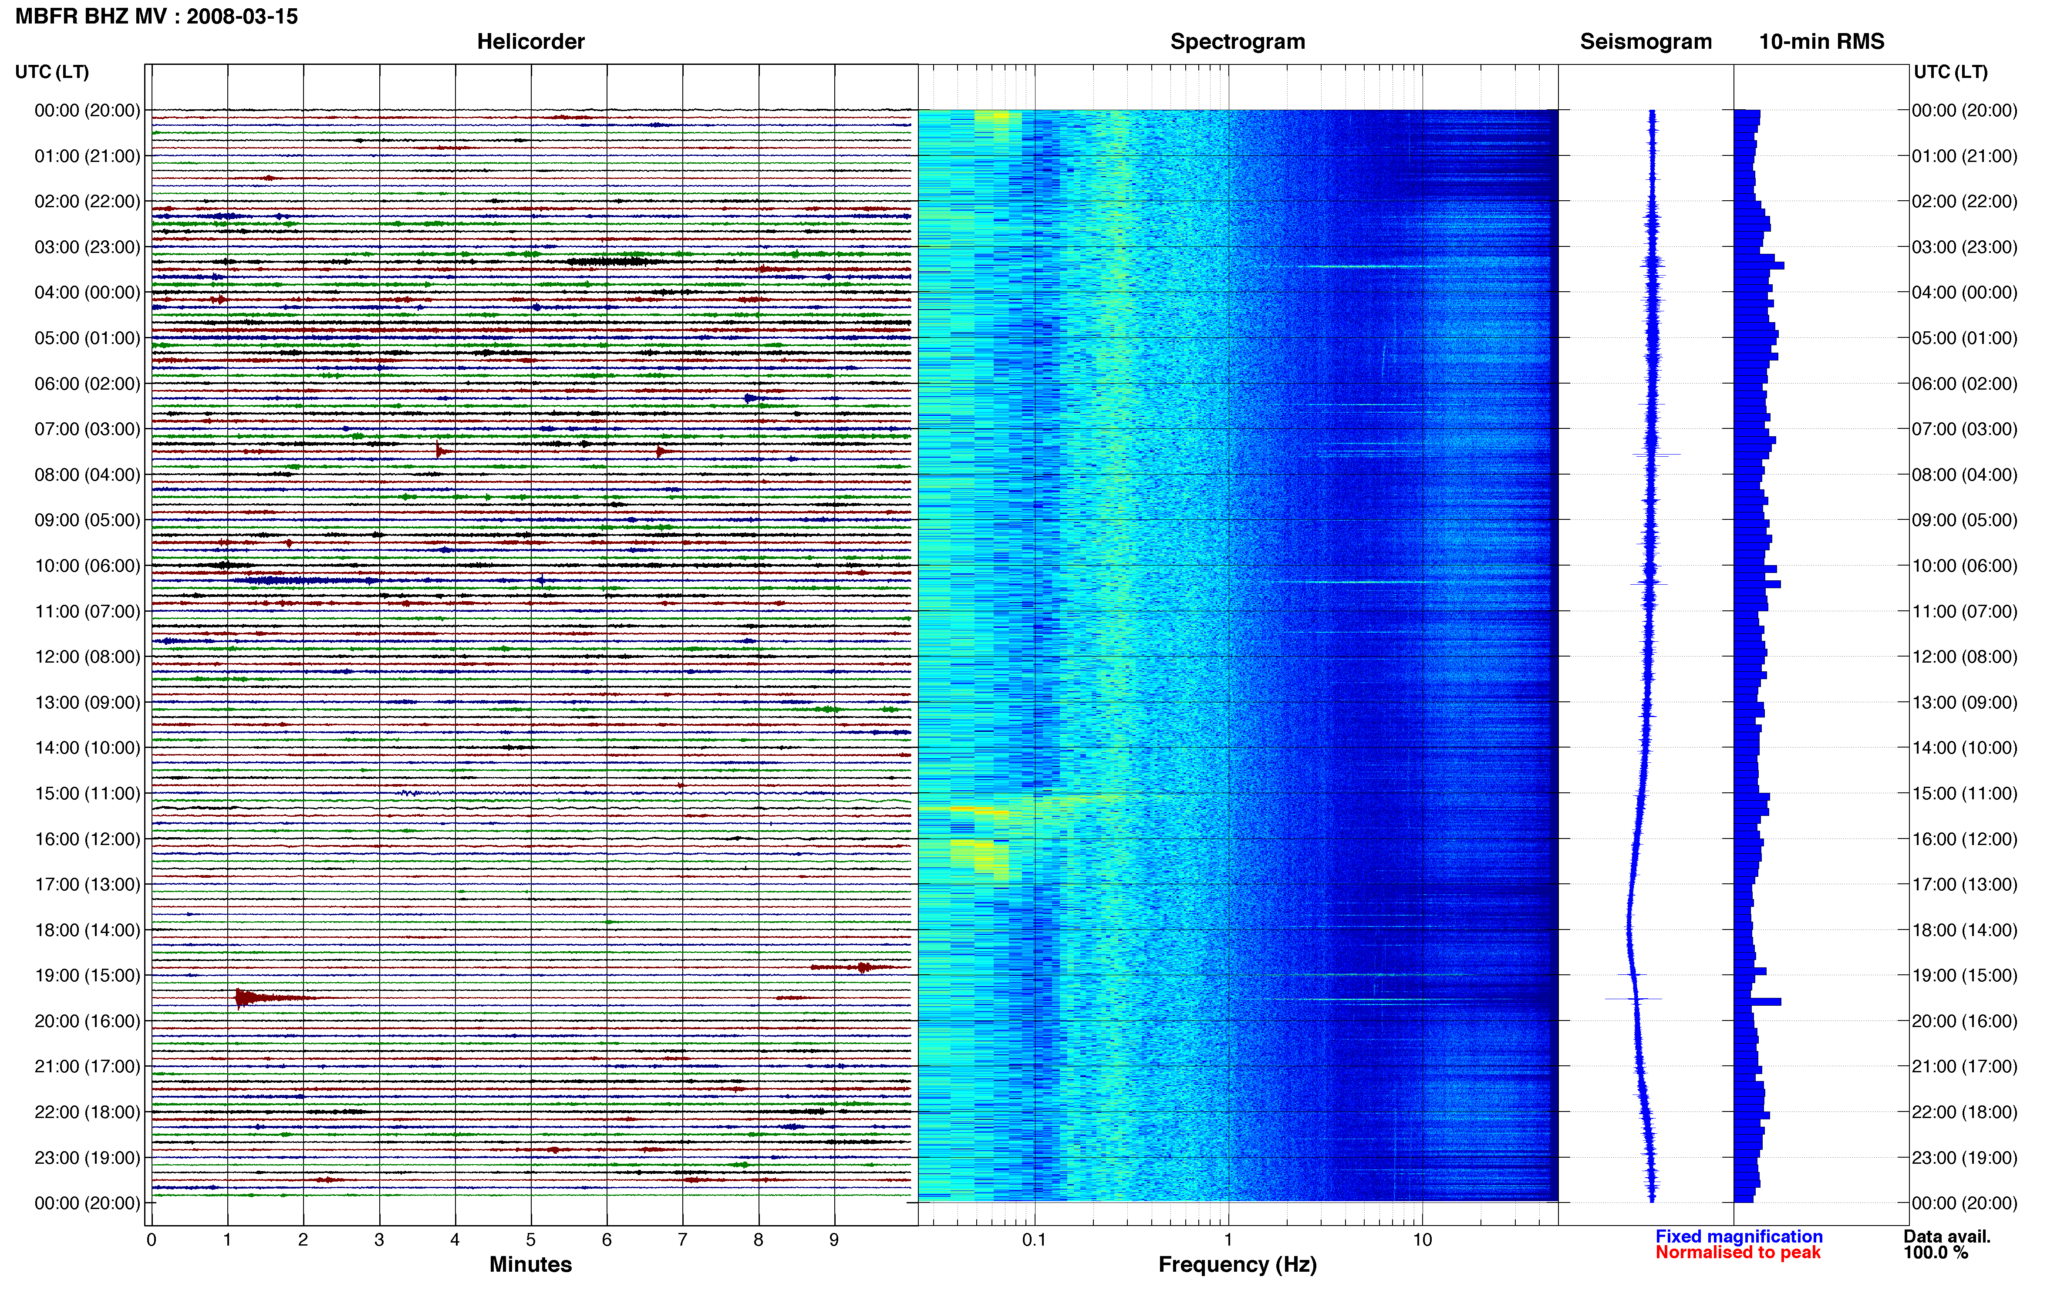Click the left-axis label 17:00 (13:00)
The height and width of the screenshot is (1290, 2064).
tap(87, 885)
